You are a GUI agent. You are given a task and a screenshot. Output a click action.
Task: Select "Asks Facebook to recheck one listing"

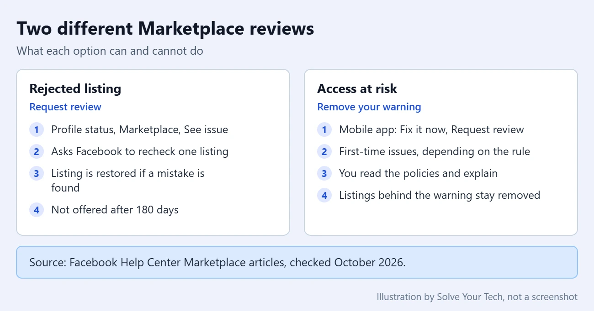(x=140, y=151)
